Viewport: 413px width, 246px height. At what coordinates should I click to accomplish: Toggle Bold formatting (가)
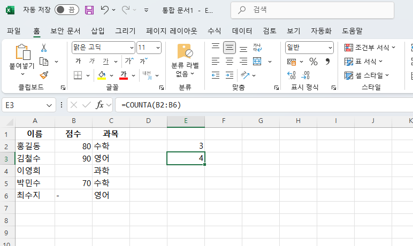pyautogui.click(x=78, y=61)
